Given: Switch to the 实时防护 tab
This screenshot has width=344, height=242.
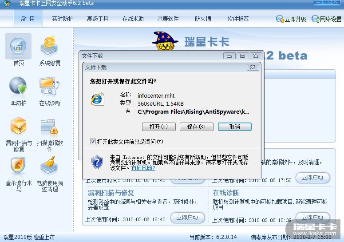Looking at the screenshot, I should click(63, 19).
